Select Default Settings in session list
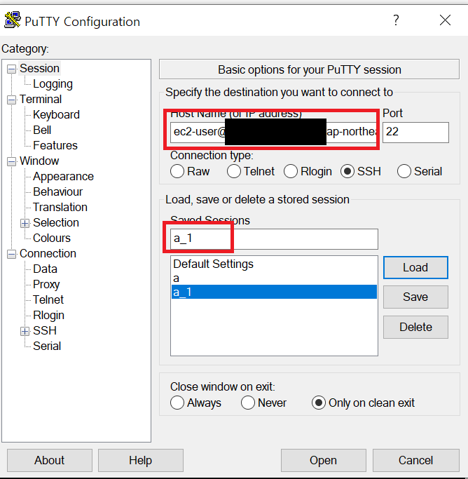The height and width of the screenshot is (479, 468). (213, 264)
